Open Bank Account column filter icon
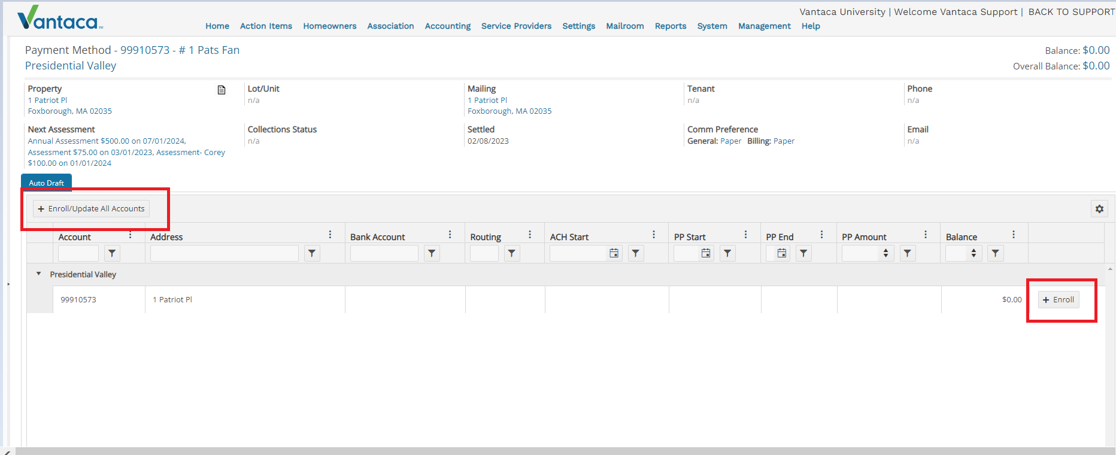Viewport: 1116px width, 455px height. 432,253
